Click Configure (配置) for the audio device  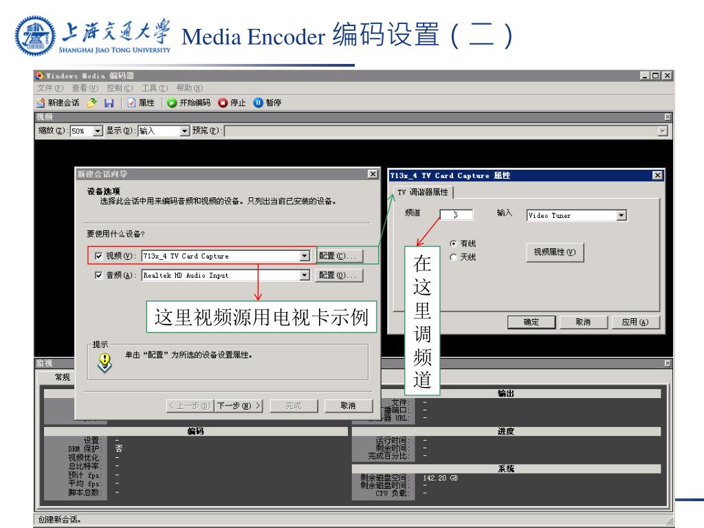338,275
